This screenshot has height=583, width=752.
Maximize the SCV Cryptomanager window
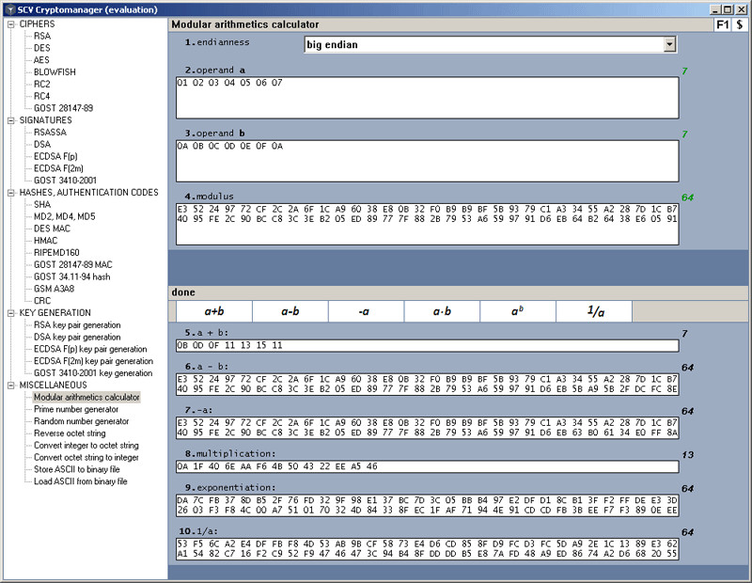[x=728, y=9]
